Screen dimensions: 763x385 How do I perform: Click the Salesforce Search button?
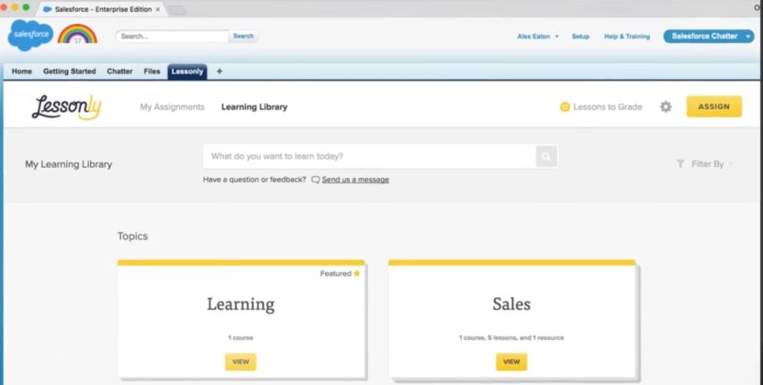click(x=243, y=36)
